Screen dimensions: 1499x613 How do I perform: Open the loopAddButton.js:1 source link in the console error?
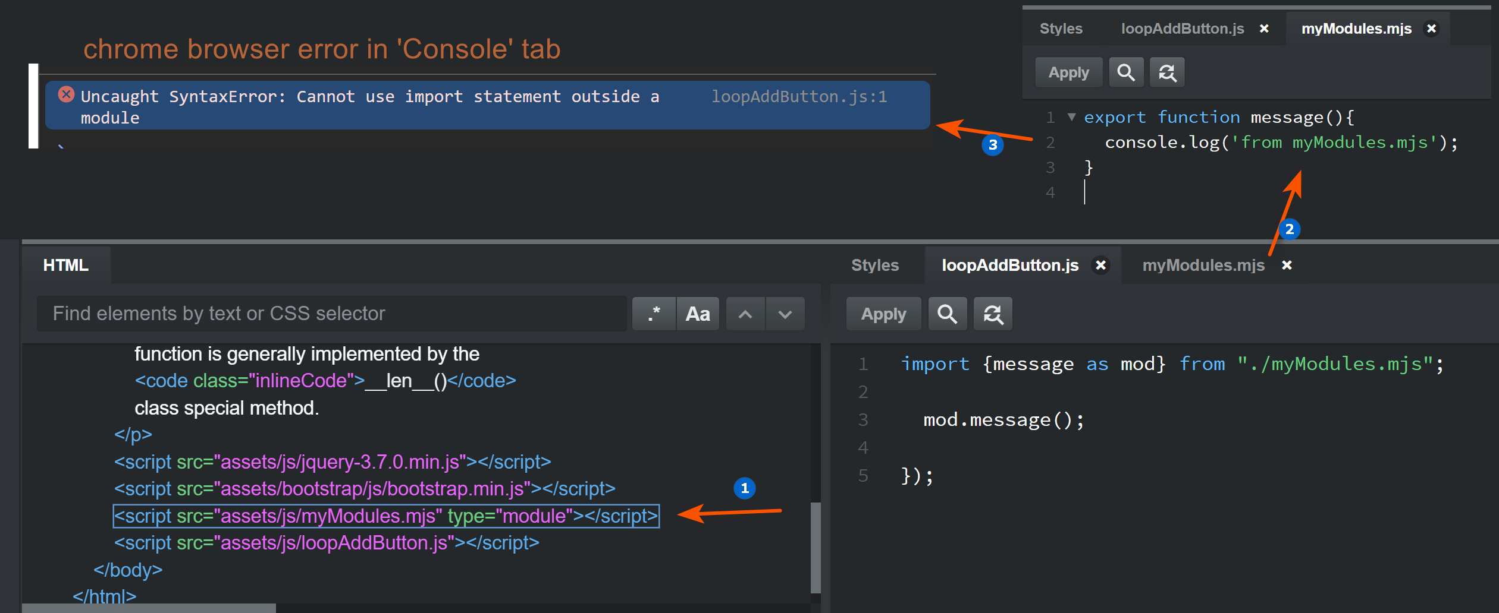[799, 97]
